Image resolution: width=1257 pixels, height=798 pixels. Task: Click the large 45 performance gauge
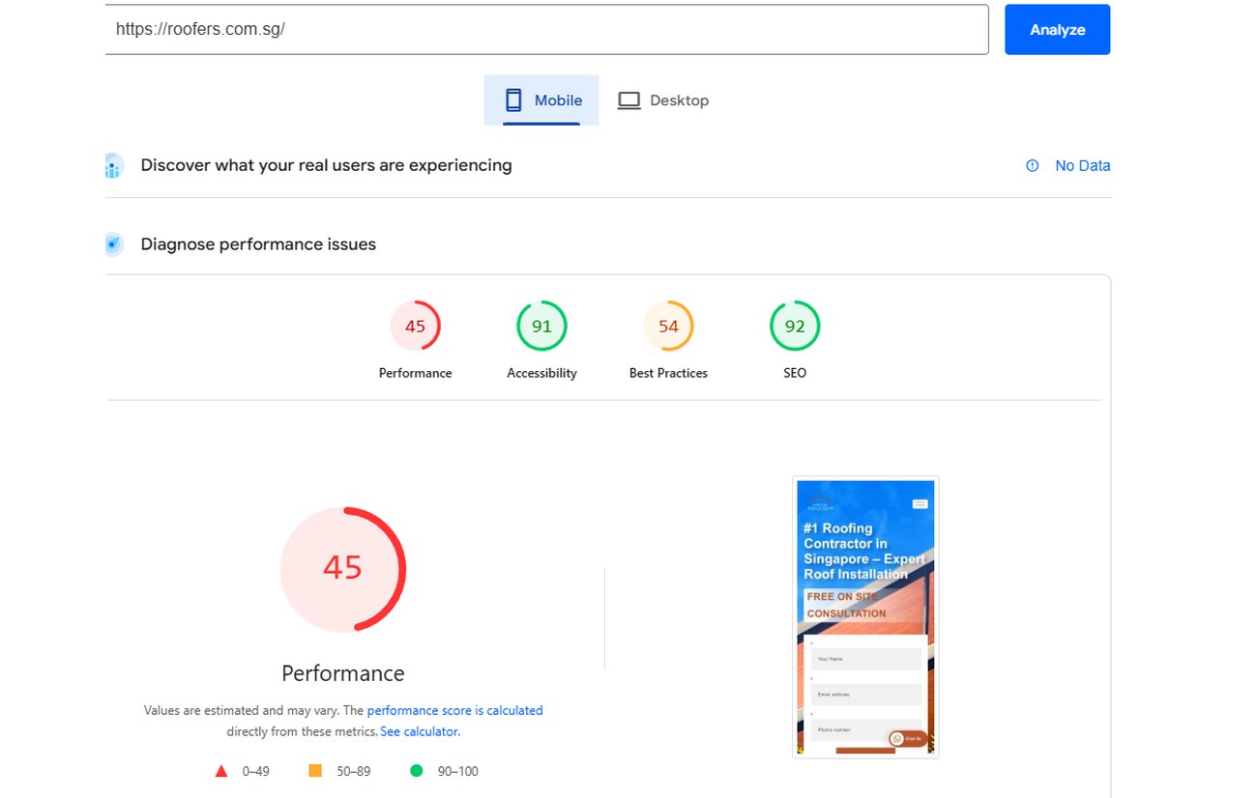point(343,569)
